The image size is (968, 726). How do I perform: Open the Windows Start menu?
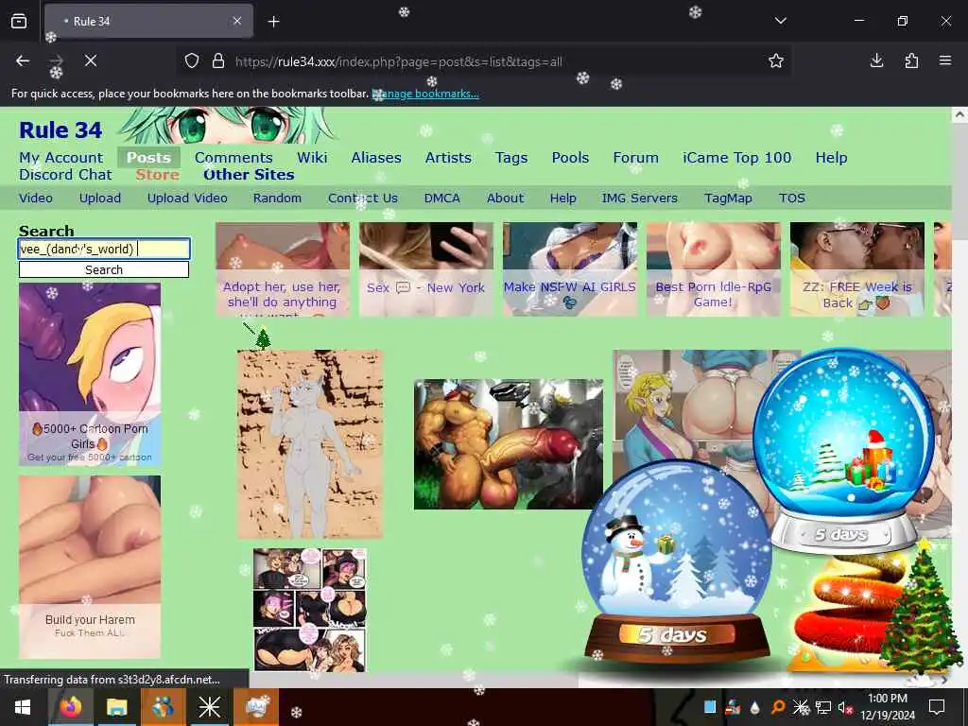(x=23, y=707)
